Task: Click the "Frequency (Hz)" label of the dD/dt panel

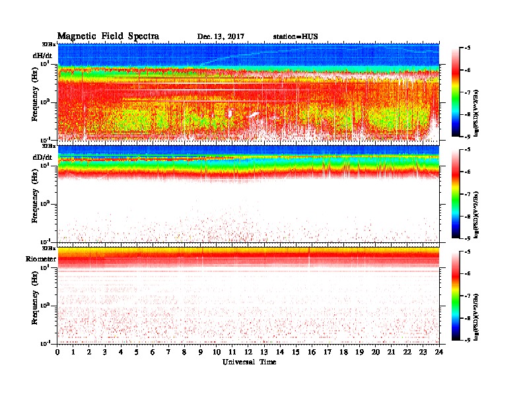Action: pos(35,197)
